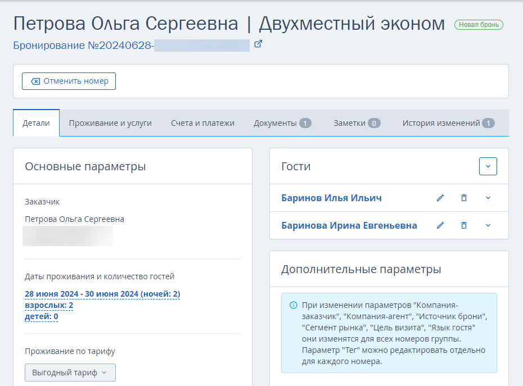Delete guest Баринова Ирина Евгеньевна trash icon
Screen dimensions: 523x386
pyautogui.click(x=463, y=226)
